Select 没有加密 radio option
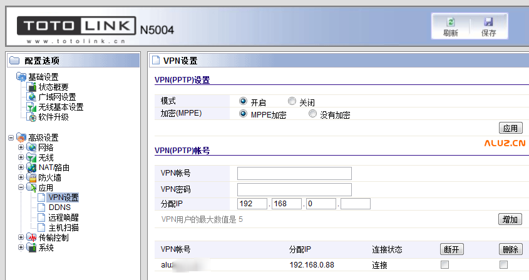The image size is (529, 280). pos(313,114)
